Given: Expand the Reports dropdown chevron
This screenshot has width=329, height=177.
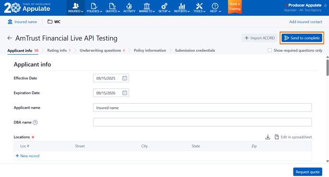Looking at the screenshot, I should (x=188, y=11).
